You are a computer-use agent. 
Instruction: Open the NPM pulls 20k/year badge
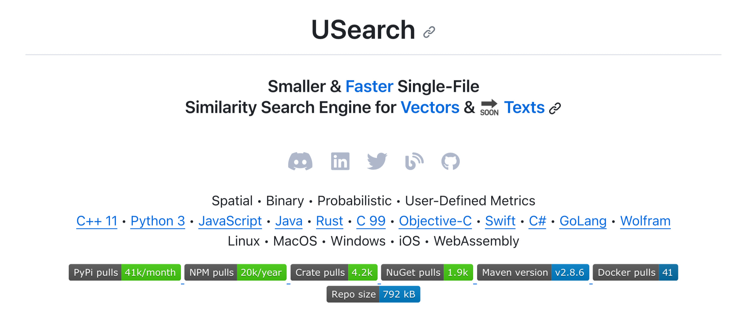coord(236,272)
